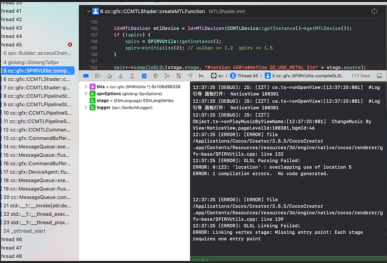
Task: Select Thread 45 in debug jump bar
Action: click(245, 76)
